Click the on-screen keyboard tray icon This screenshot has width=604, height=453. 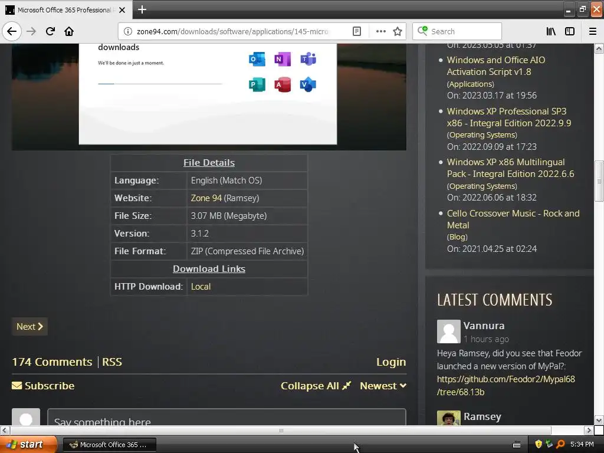click(517, 445)
